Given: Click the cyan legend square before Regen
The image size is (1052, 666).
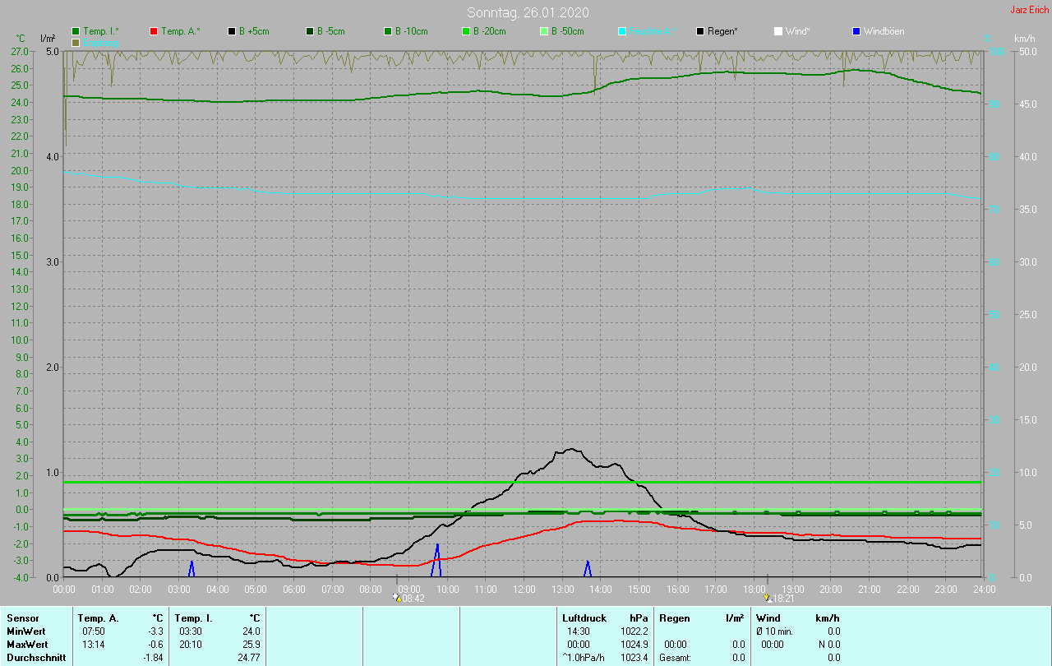Looking at the screenshot, I should (622, 31).
